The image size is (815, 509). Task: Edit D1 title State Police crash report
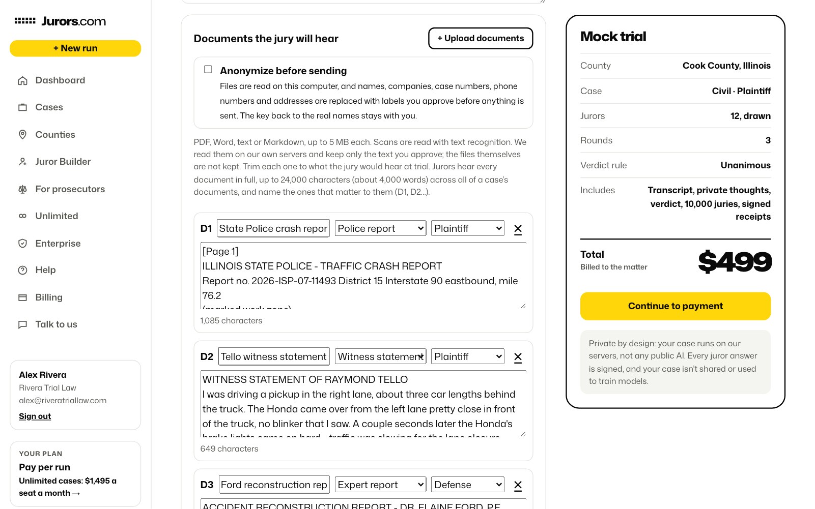(273, 228)
